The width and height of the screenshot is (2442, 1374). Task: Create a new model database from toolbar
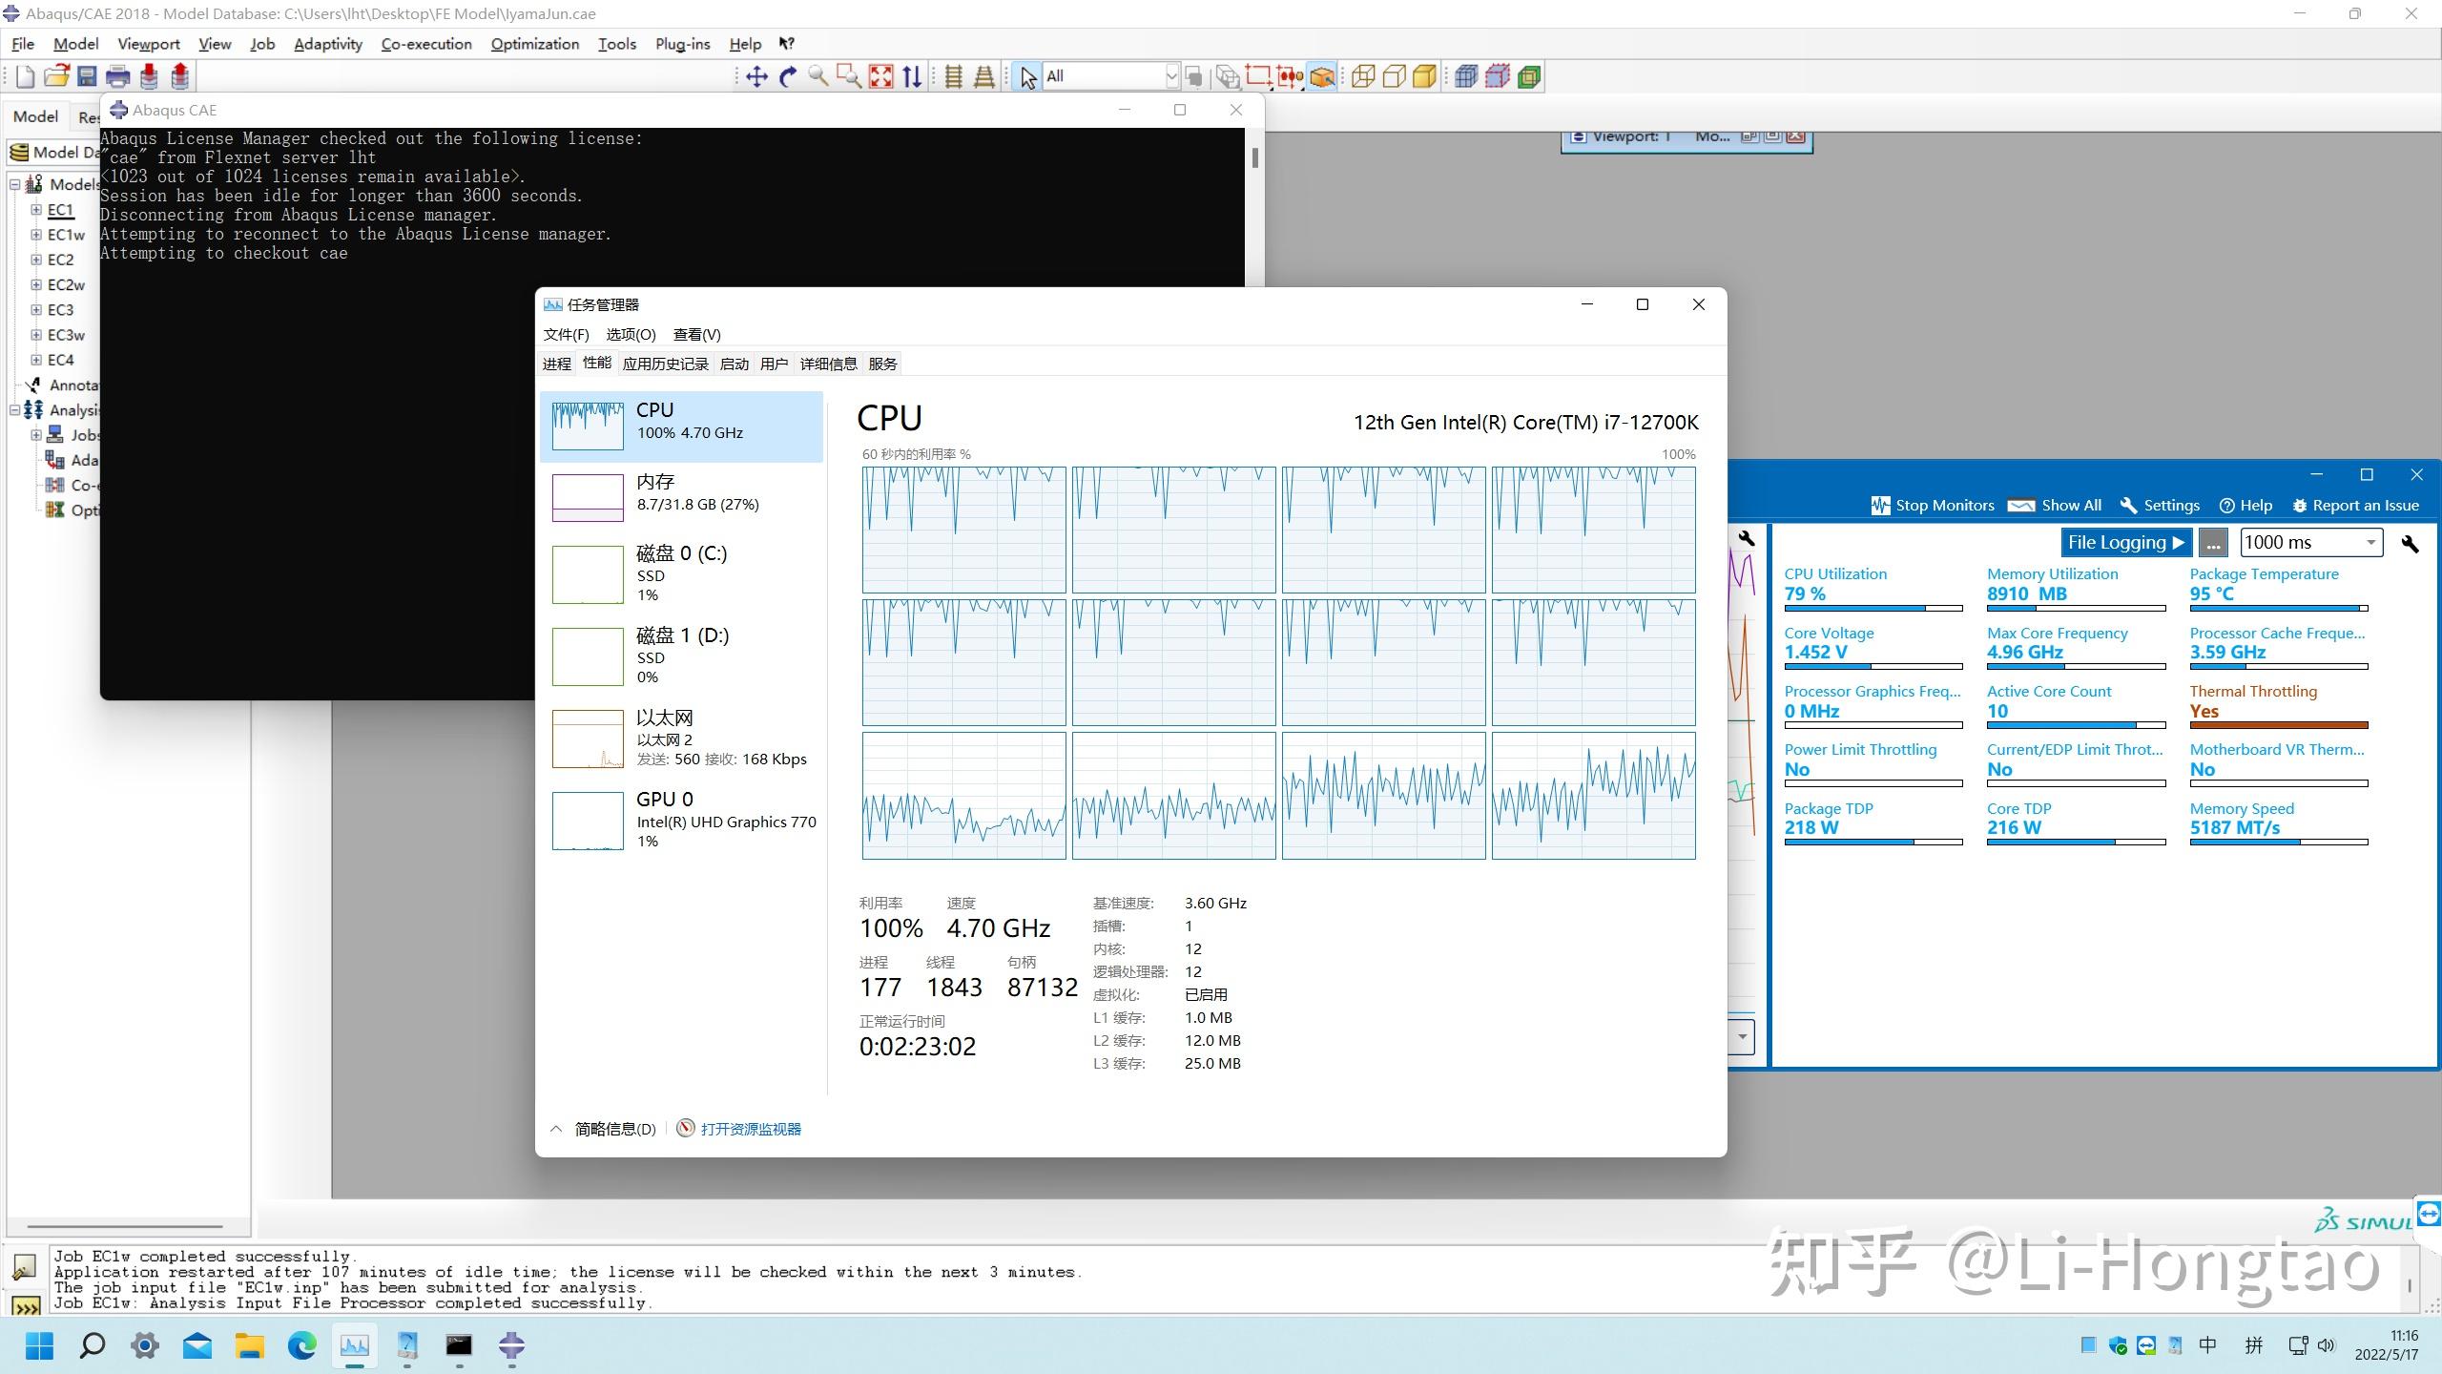click(x=26, y=76)
